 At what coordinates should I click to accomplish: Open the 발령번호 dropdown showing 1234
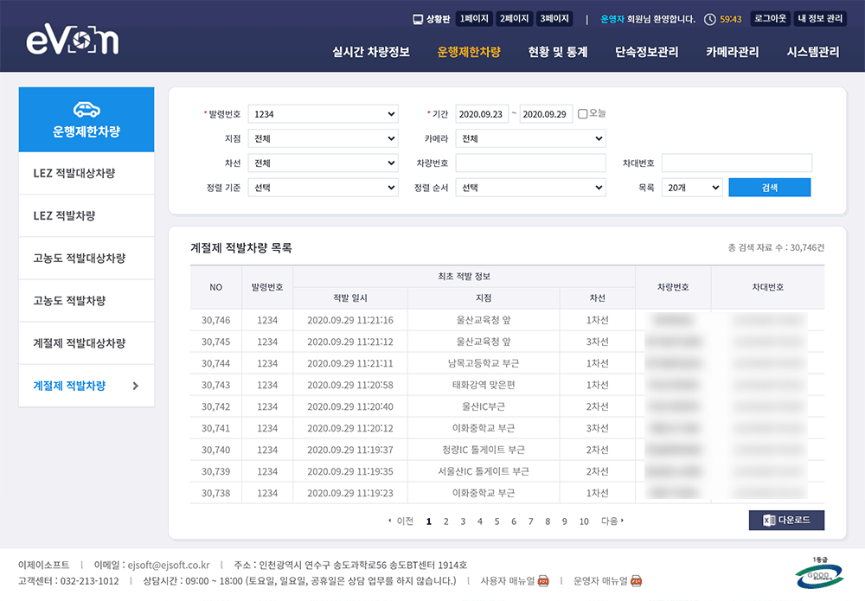click(323, 114)
